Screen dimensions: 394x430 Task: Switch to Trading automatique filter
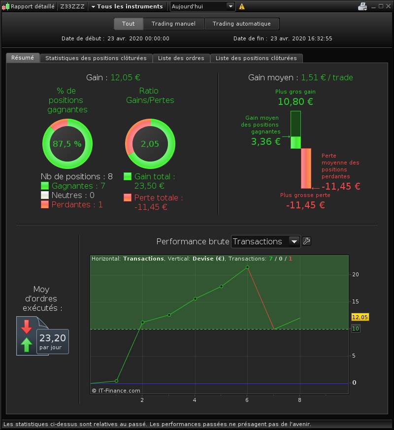[242, 24]
